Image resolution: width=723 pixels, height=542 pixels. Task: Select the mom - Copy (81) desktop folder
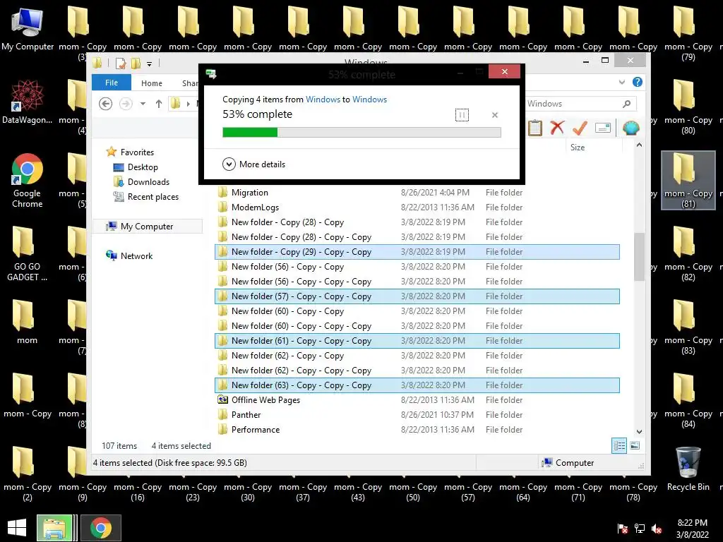(688, 181)
